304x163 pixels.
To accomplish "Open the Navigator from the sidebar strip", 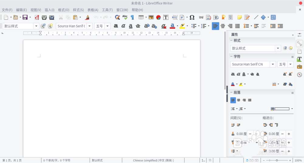I will coord(299,75).
